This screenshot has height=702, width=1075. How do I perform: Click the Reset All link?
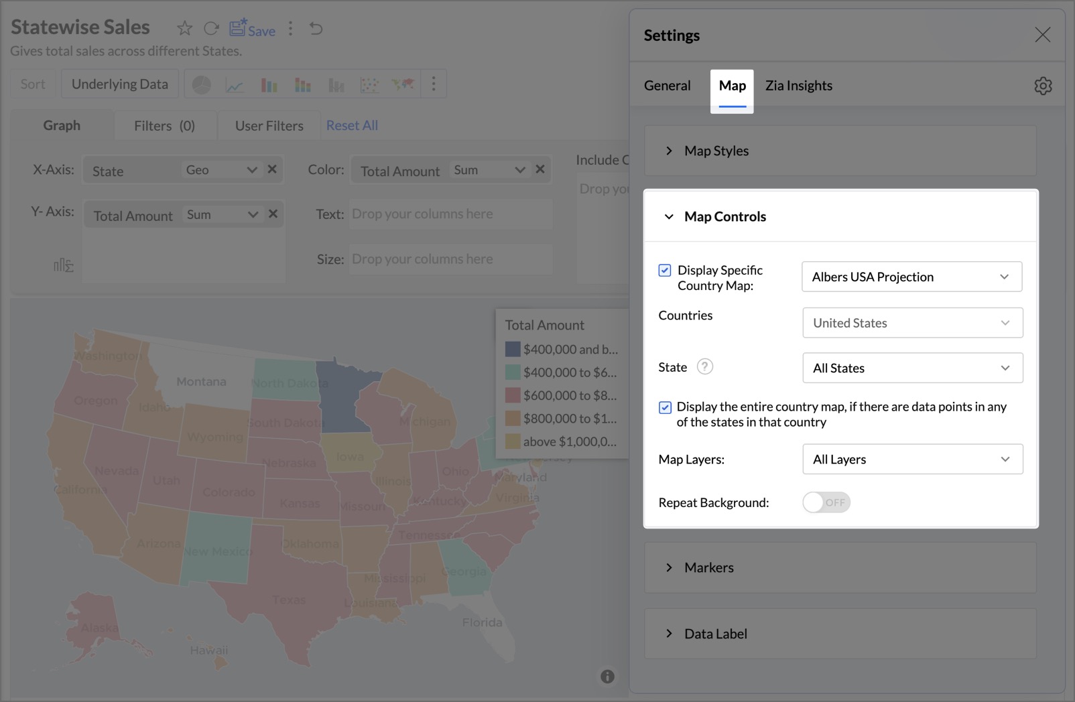click(x=352, y=126)
